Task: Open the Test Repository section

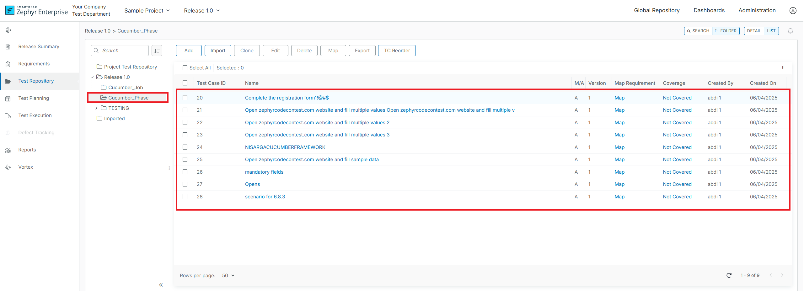Action: [36, 81]
